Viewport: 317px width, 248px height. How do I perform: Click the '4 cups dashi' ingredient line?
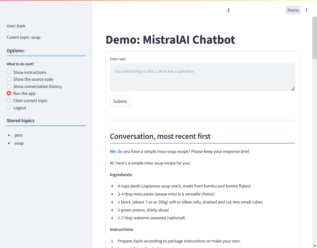pos(184,186)
